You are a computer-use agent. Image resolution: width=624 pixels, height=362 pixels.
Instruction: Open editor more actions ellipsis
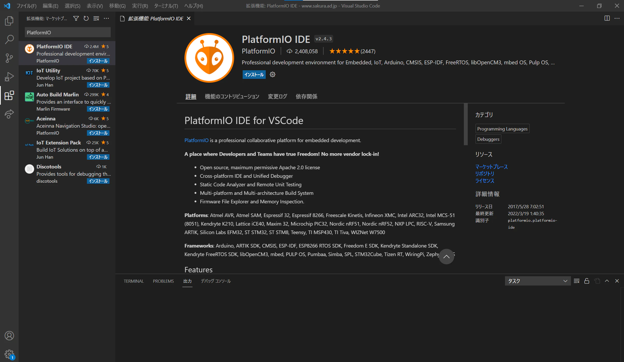click(617, 18)
